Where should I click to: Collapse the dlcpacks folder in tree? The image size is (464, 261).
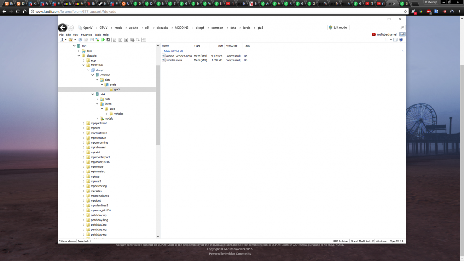tap(79, 56)
